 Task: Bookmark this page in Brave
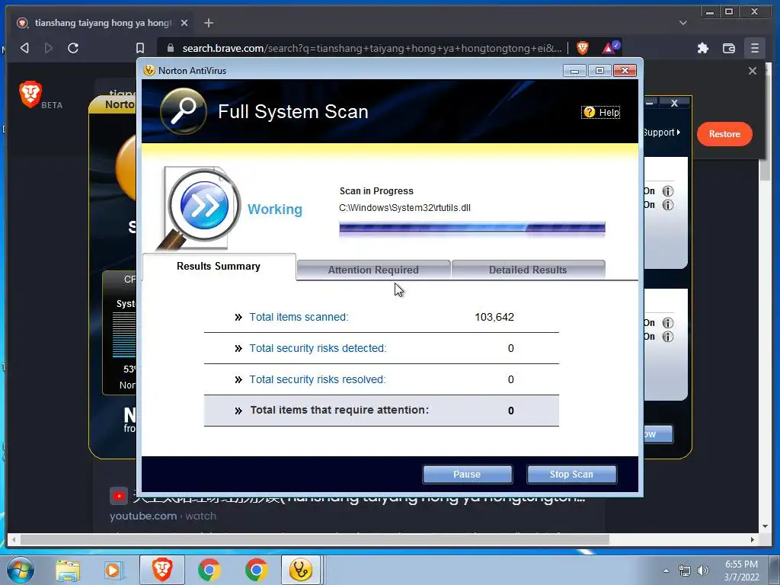140,48
